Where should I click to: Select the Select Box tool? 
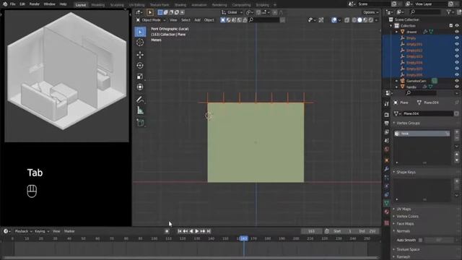click(x=140, y=32)
